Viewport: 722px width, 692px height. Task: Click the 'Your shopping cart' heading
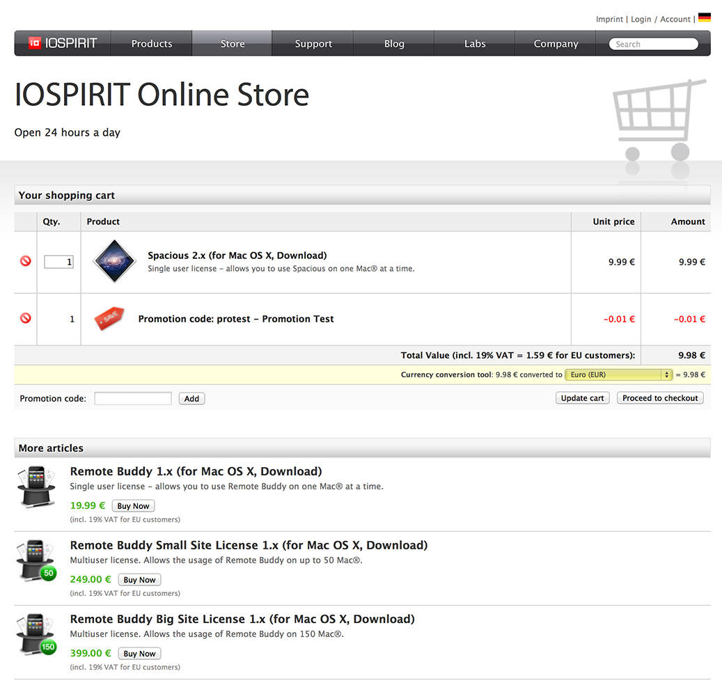tap(66, 195)
